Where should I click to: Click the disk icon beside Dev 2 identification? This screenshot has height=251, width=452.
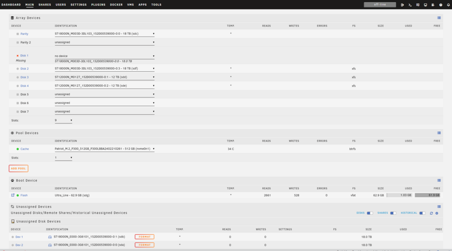[50, 245]
